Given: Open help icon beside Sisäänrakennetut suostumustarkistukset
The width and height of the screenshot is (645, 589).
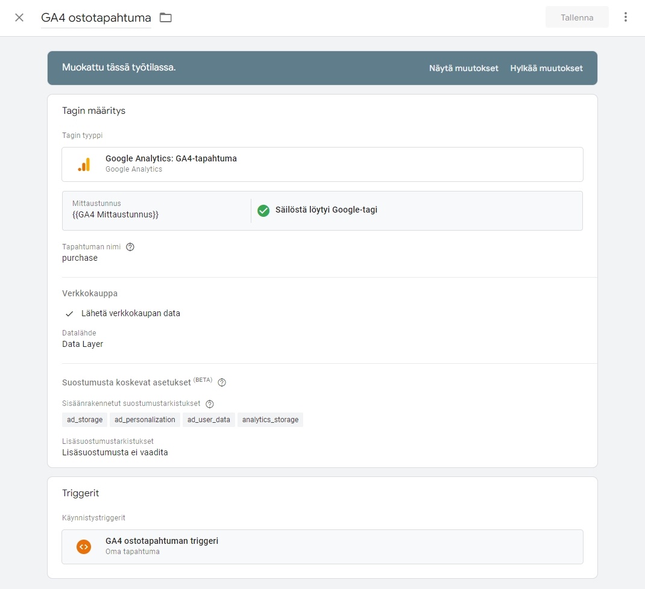Looking at the screenshot, I should coord(209,404).
